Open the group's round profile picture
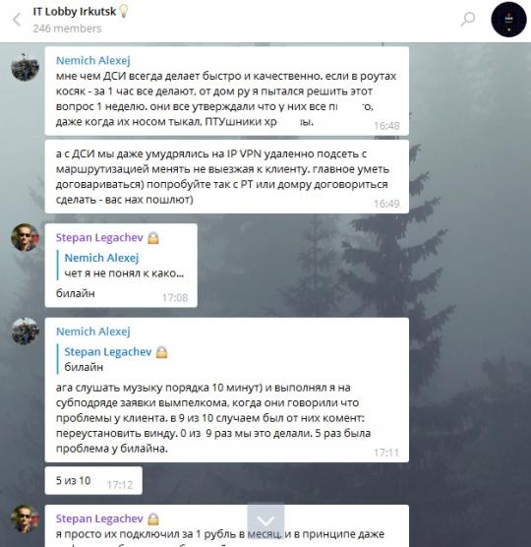The image size is (531, 547). pyautogui.click(x=508, y=20)
